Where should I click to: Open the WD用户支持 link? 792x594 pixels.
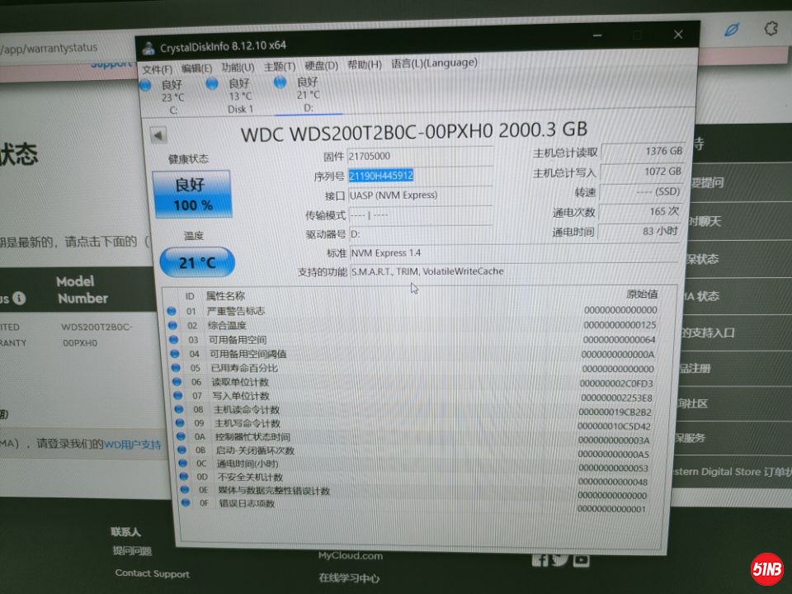tap(132, 444)
